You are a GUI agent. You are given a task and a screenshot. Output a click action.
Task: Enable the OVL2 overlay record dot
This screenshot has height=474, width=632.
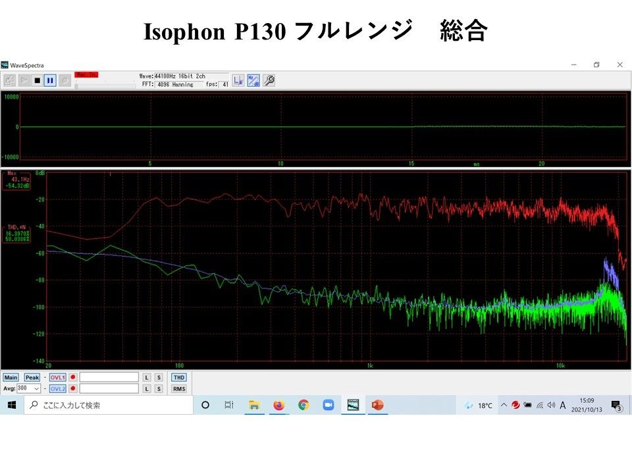(x=73, y=388)
